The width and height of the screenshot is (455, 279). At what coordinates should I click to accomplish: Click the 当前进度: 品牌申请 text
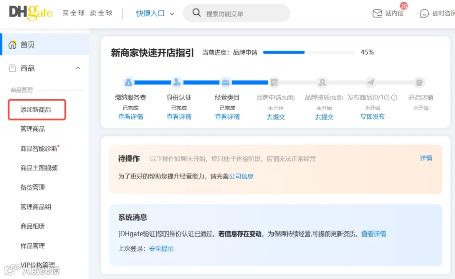pyautogui.click(x=230, y=52)
